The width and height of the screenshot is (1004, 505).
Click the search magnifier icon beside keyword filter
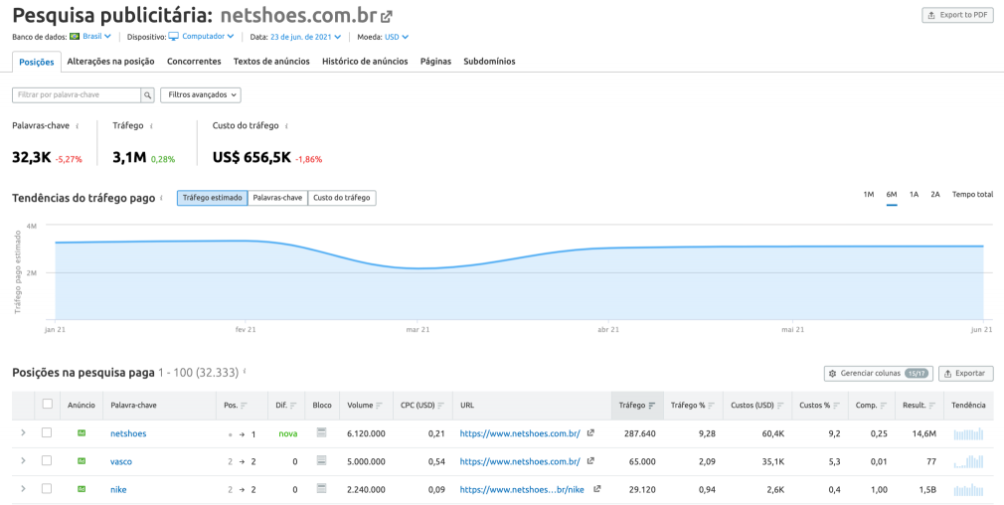click(148, 94)
